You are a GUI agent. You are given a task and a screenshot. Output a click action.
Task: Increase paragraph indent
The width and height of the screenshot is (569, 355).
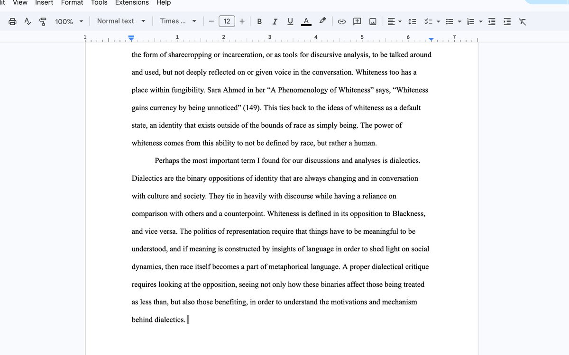pos(507,21)
